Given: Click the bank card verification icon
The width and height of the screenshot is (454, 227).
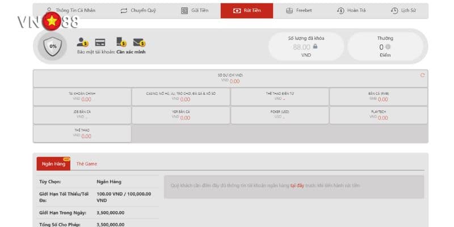Looking at the screenshot, I should (100, 42).
